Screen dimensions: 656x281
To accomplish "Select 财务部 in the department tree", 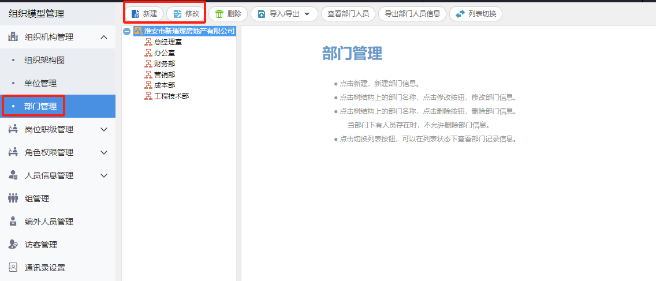I will (165, 63).
